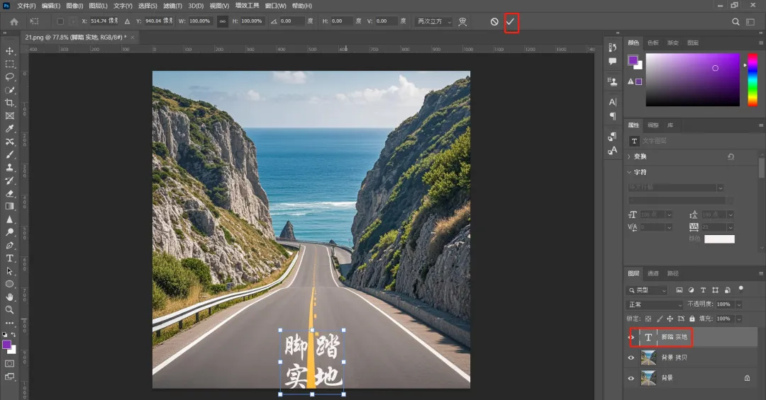Filter layers by type layers (T icon)

(x=703, y=290)
